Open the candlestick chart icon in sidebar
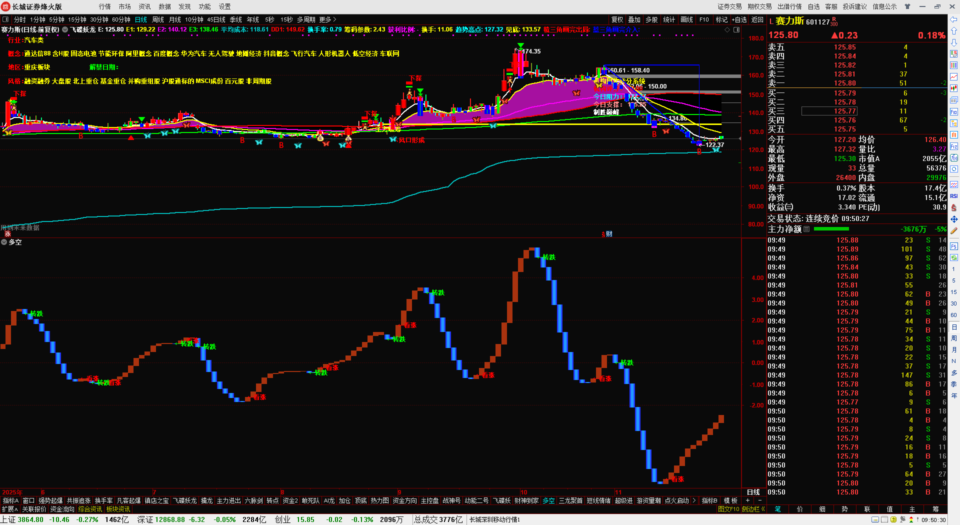This screenshot has height=525, width=960. click(954, 88)
